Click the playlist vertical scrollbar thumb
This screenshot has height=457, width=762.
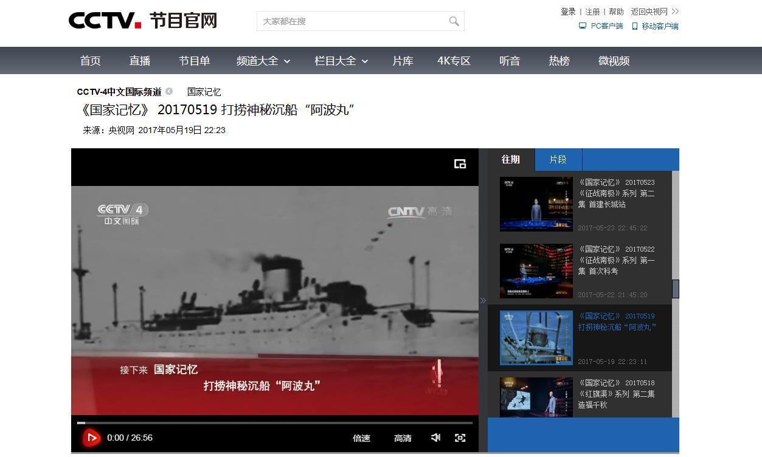pyautogui.click(x=676, y=289)
